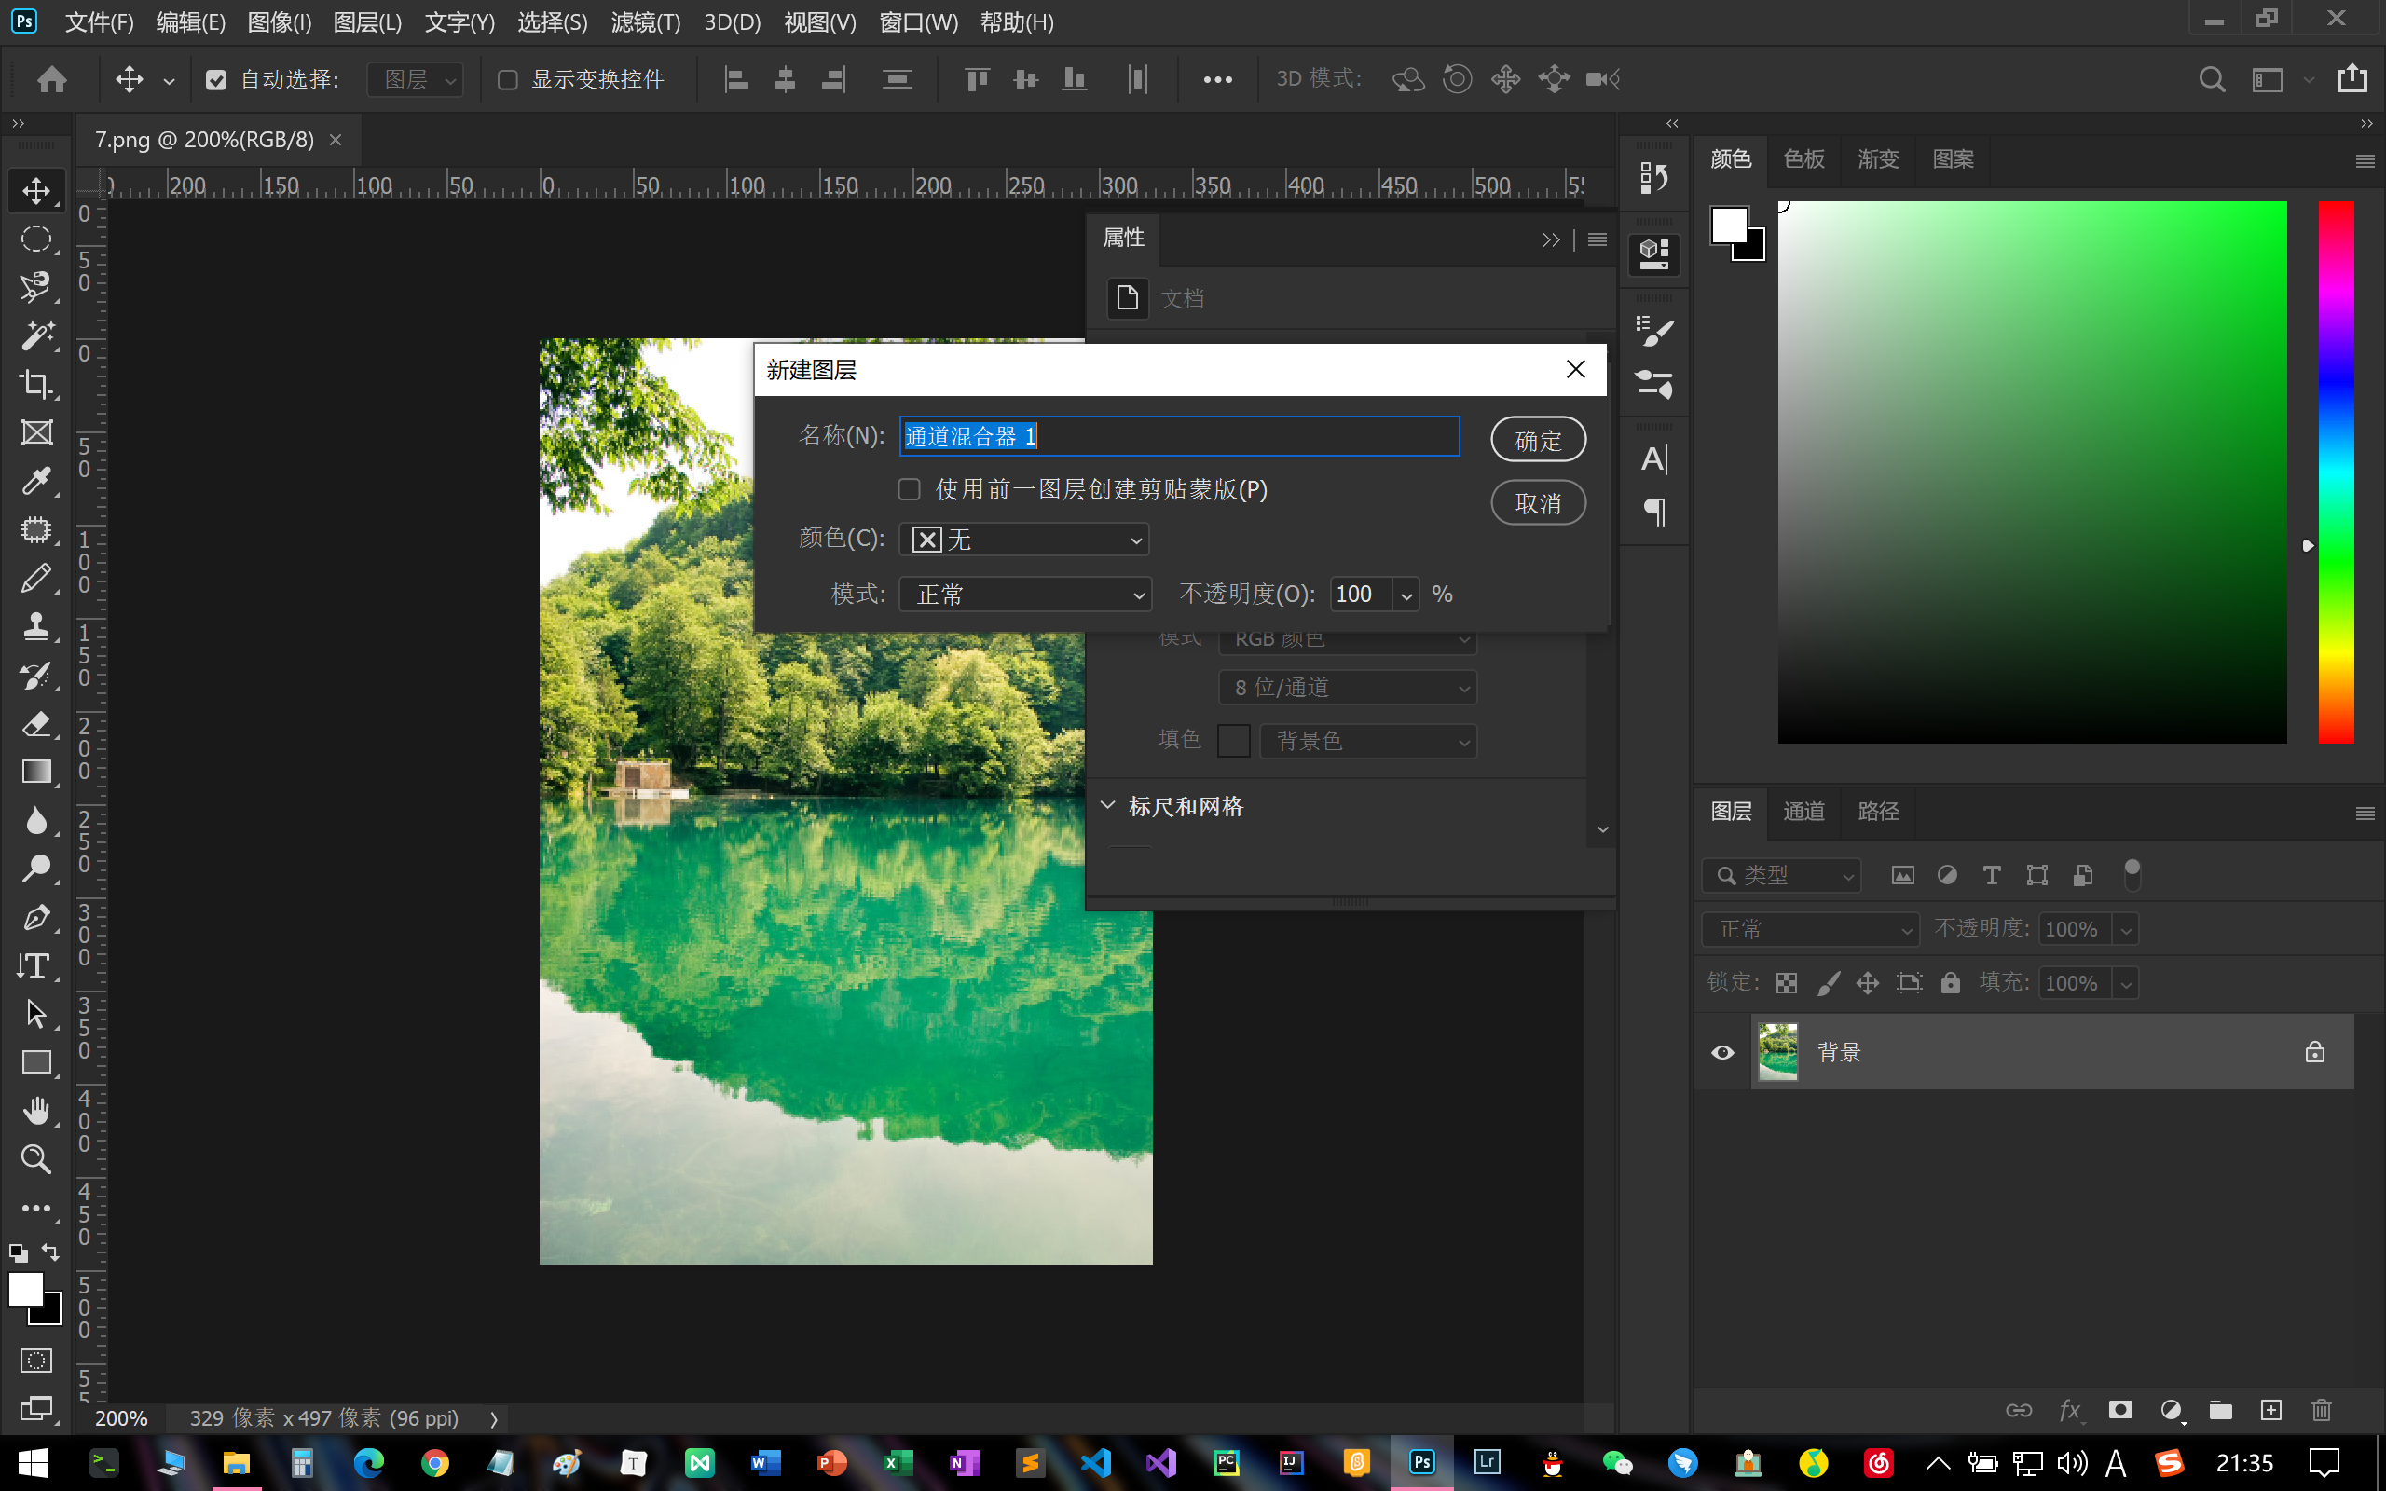Open the 图像(I) menu
The image size is (2386, 1491).
click(279, 21)
